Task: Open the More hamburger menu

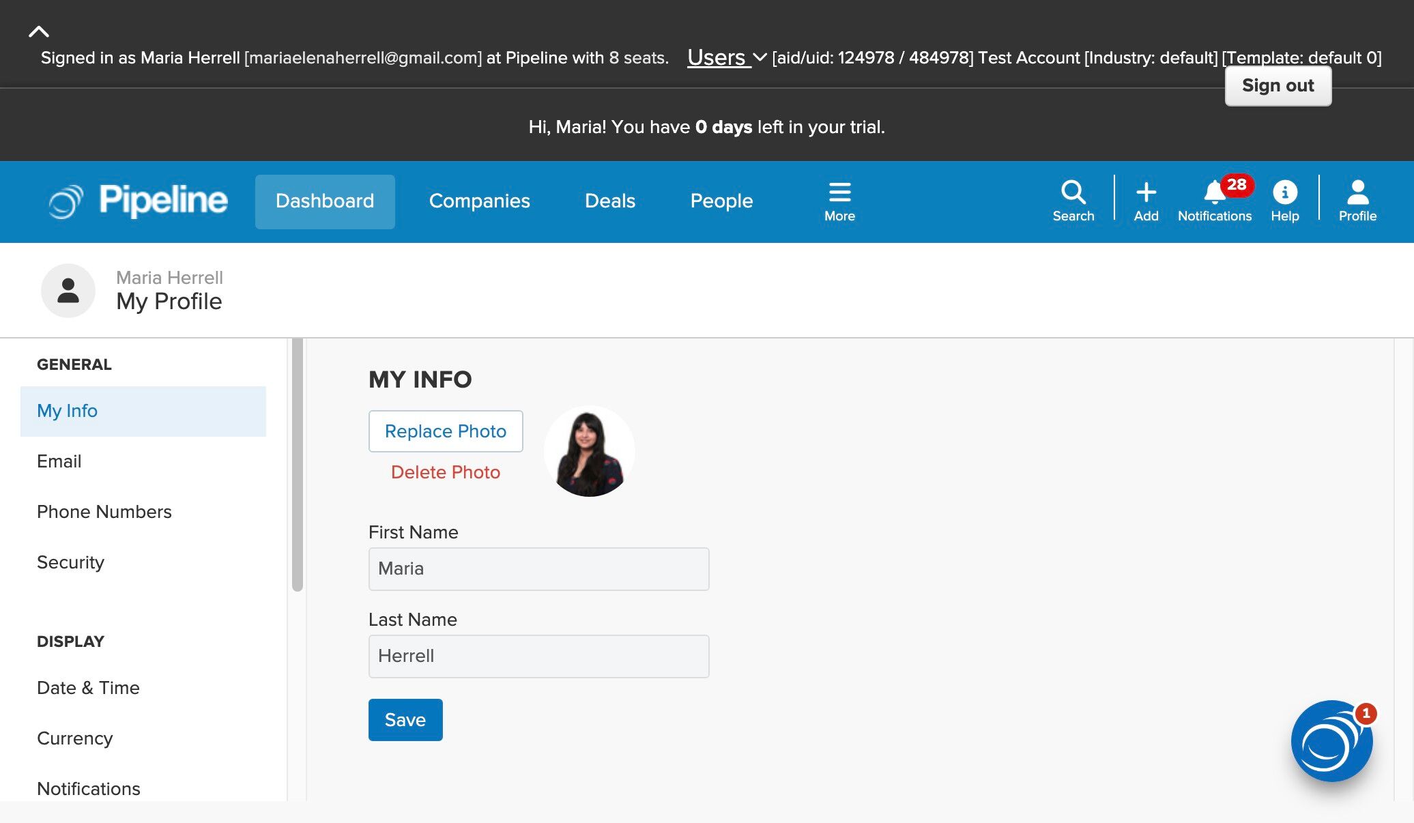Action: tap(839, 201)
